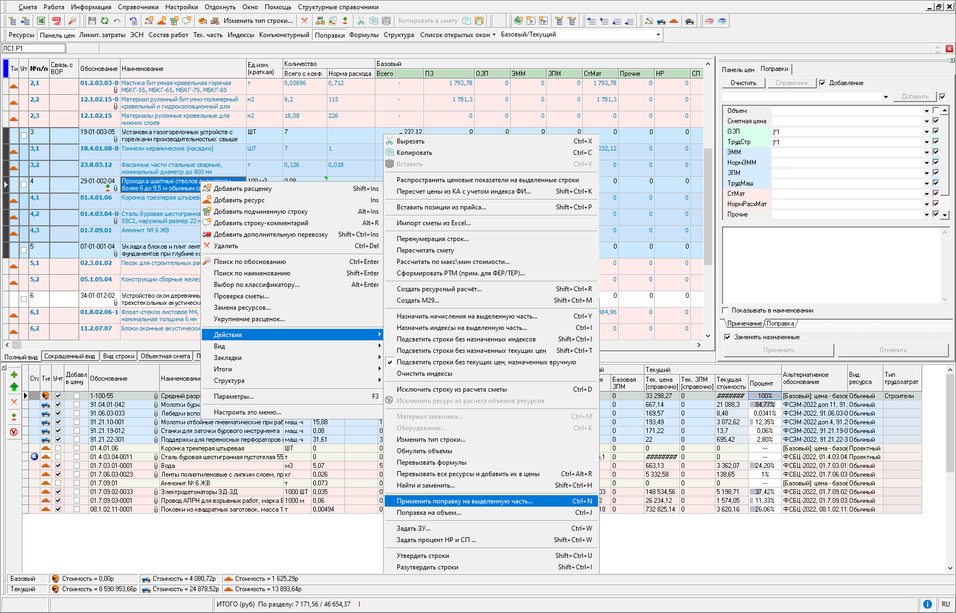Image resolution: width=956 pixels, height=613 pixels.
Task: Click the blue truck machines toolbar icon
Action: pos(661,21)
